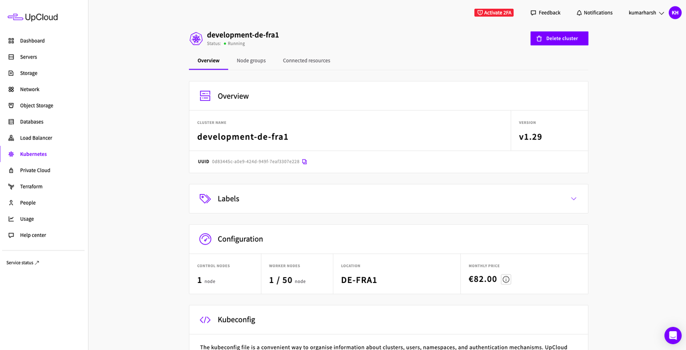Click the Notifications bell icon
The height and width of the screenshot is (350, 686).
pyautogui.click(x=579, y=13)
